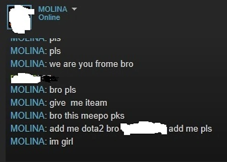Click the 'bro this meepo pks' message text

click(87, 116)
